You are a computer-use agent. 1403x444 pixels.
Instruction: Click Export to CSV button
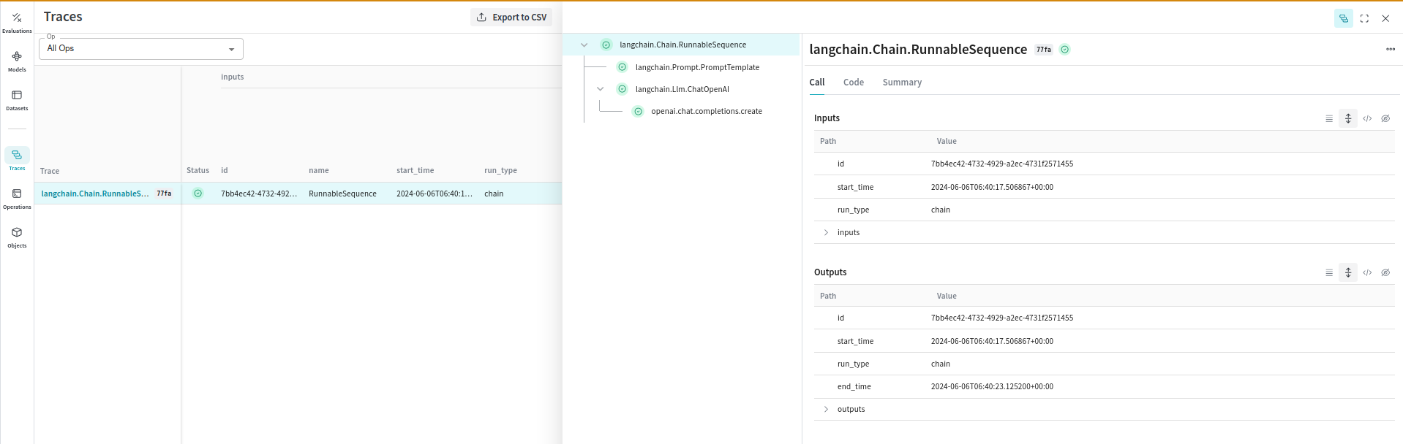[x=511, y=18]
